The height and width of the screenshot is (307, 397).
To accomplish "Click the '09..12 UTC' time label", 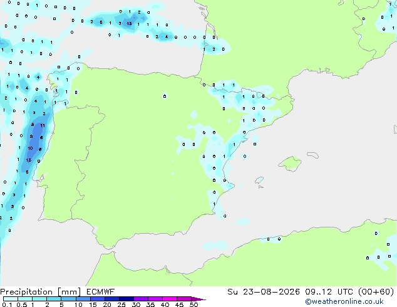I will tap(329, 292).
